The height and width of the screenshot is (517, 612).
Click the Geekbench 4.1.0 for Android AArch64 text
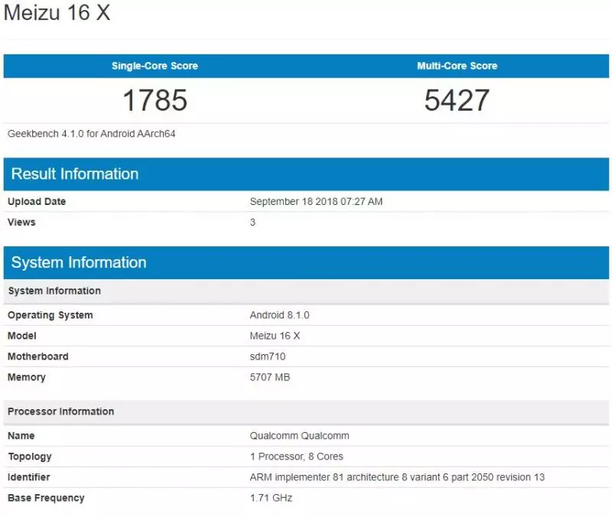coord(91,134)
